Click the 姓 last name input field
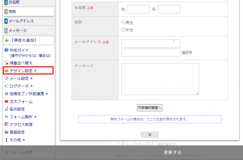The width and height of the screenshot is (243, 160). click(x=138, y=9)
